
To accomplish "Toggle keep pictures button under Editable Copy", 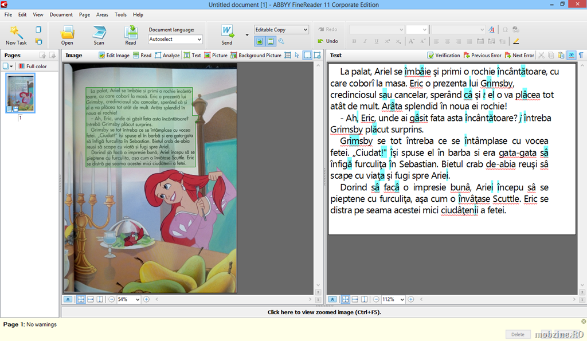I will click(x=260, y=41).
